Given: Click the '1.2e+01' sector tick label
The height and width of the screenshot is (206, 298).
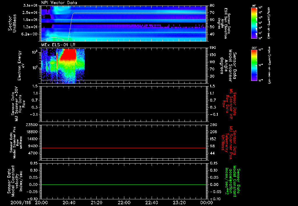Looking at the screenshot, I should [30, 27].
